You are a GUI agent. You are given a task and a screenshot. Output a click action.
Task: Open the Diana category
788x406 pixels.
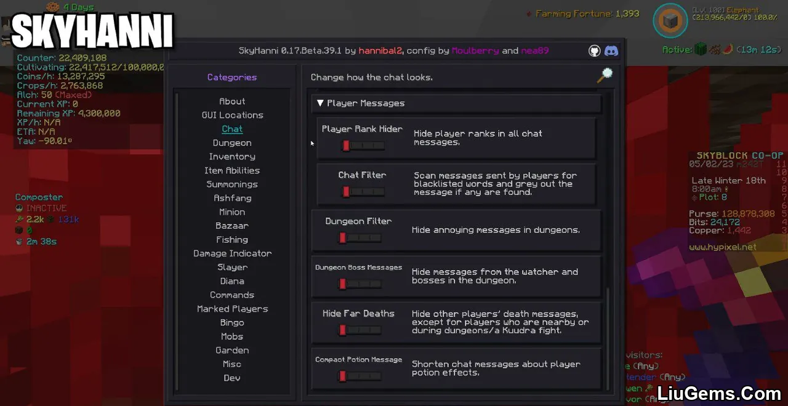coord(232,281)
